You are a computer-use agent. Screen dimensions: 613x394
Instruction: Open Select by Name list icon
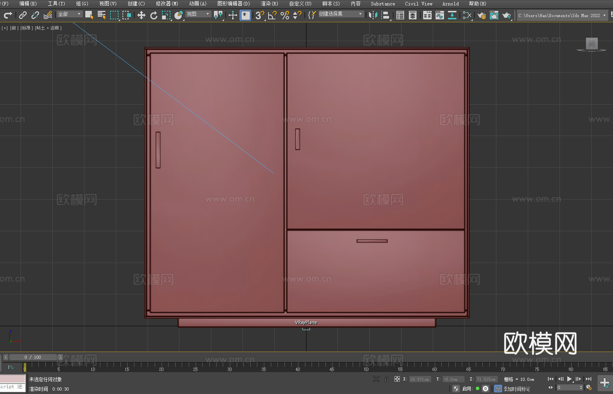(102, 15)
